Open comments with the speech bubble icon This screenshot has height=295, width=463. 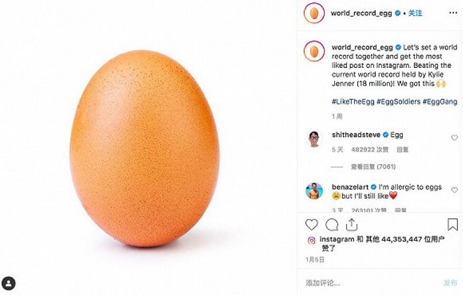point(331,224)
